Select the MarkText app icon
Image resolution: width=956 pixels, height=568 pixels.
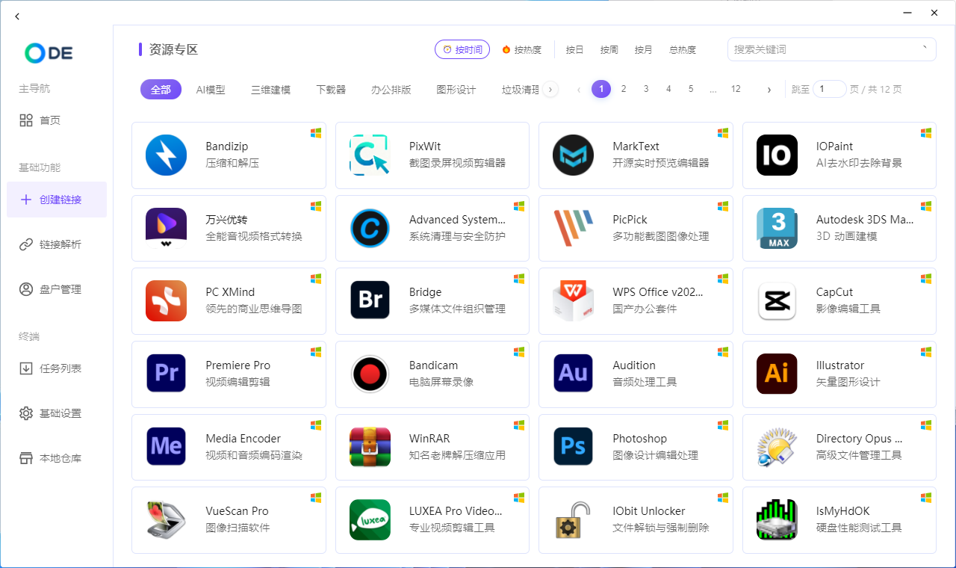[x=573, y=155]
